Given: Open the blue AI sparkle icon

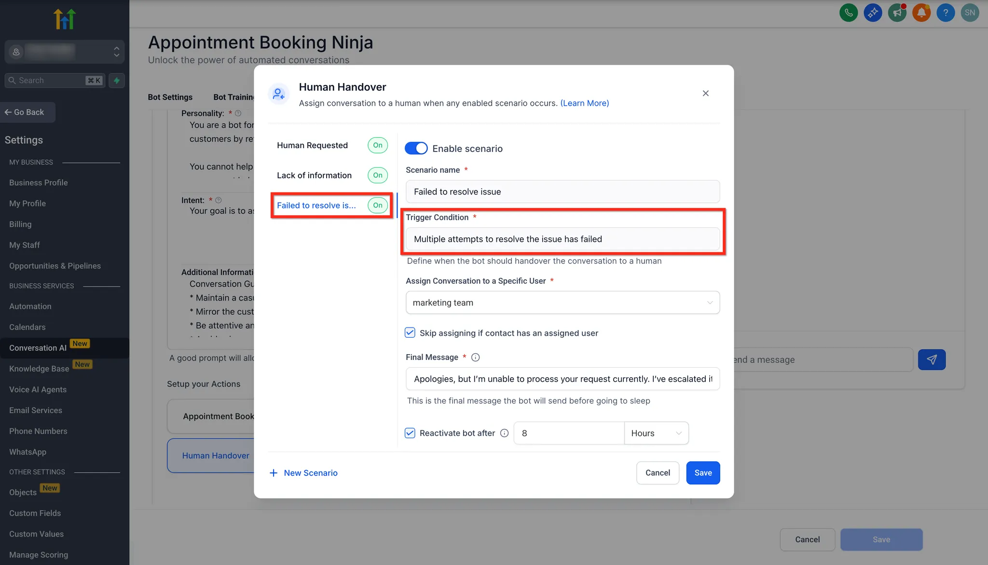Looking at the screenshot, I should coord(873,13).
